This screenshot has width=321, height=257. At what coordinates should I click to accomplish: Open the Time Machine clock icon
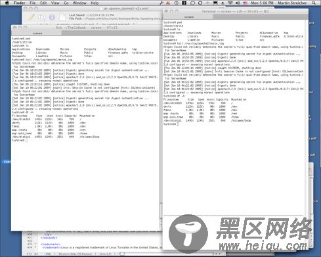click(176, 3)
